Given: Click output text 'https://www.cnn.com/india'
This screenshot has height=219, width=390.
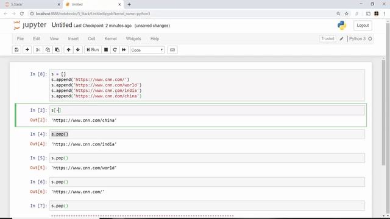Looking at the screenshot, I should click(84, 144).
